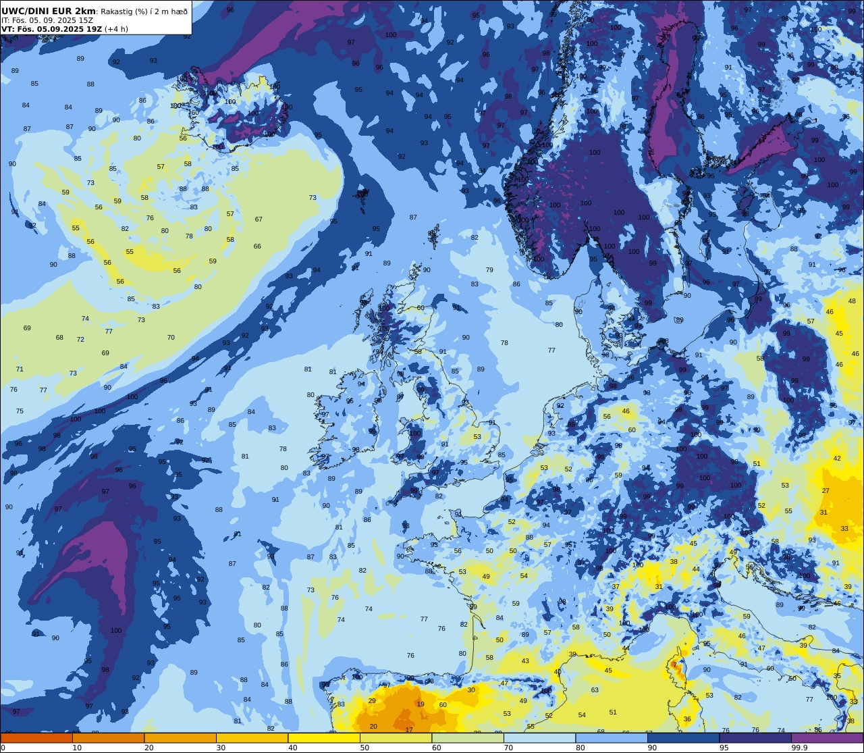Pick the 70–80 pale blue legend color
Viewport: 864px width, 753px height.
(x=540, y=737)
